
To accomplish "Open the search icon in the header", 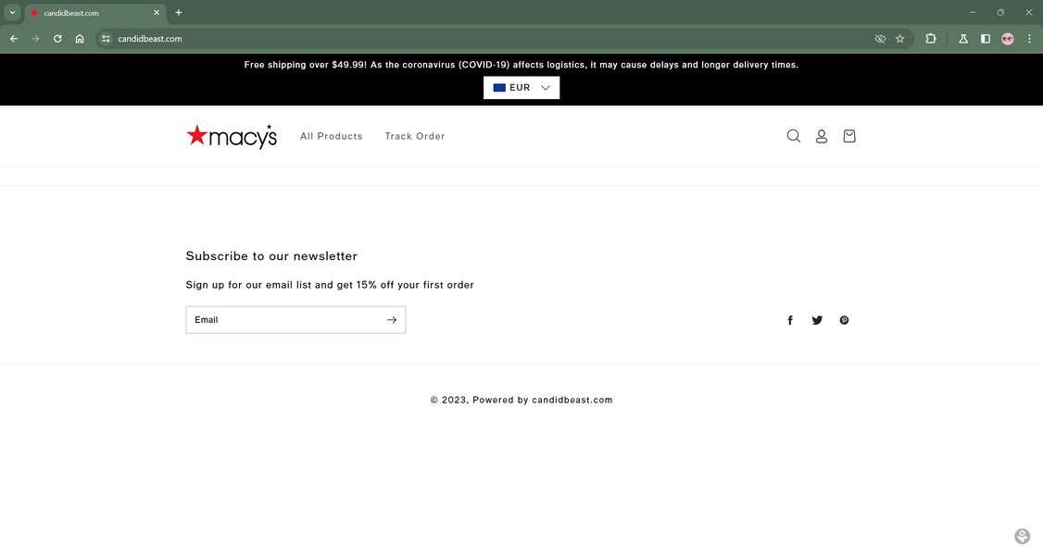I will coord(792,135).
